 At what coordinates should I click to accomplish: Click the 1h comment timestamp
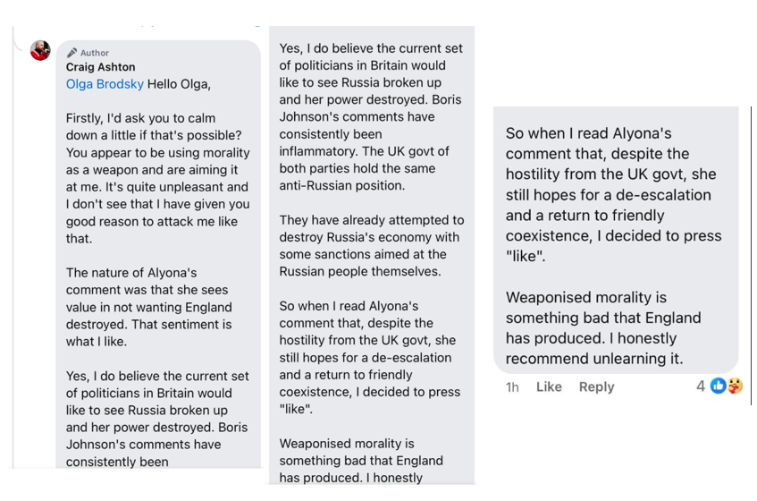pyautogui.click(x=512, y=386)
